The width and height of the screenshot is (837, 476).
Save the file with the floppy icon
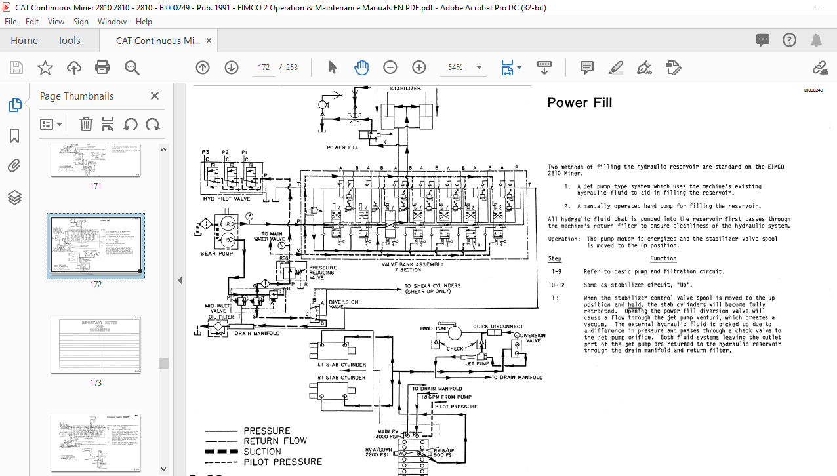[x=16, y=68]
